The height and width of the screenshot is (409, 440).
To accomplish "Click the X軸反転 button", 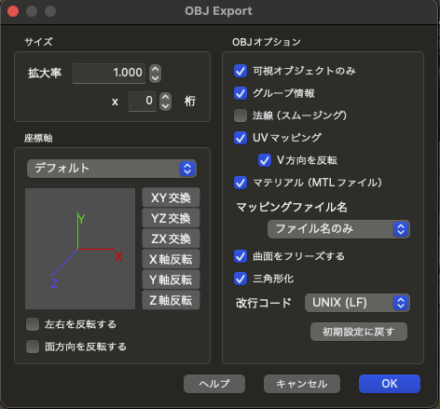I will click(x=171, y=259).
